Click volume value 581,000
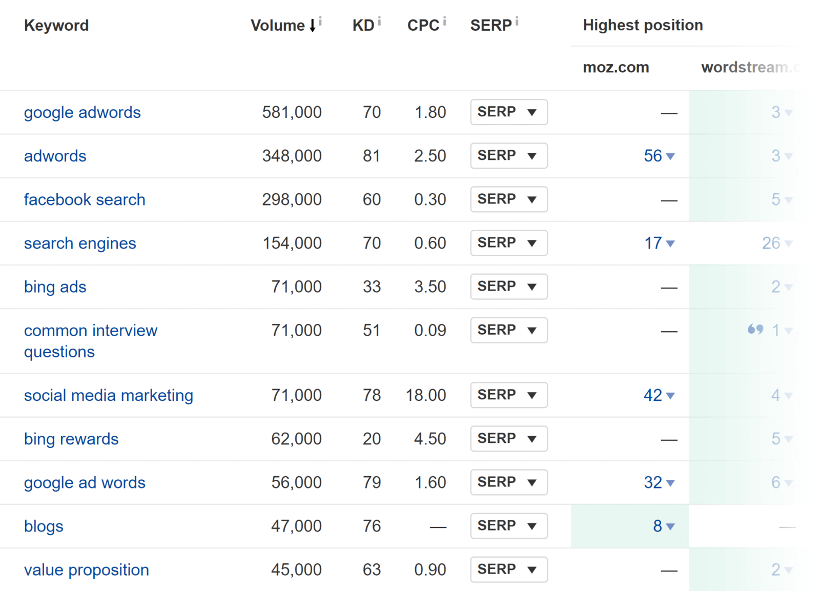Screen dimensions: 820x591 (292, 112)
